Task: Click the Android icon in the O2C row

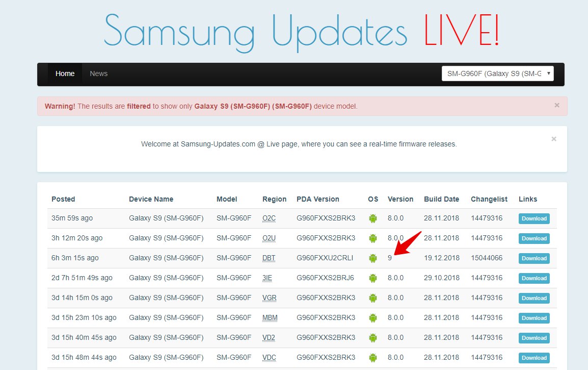Action: (x=373, y=218)
